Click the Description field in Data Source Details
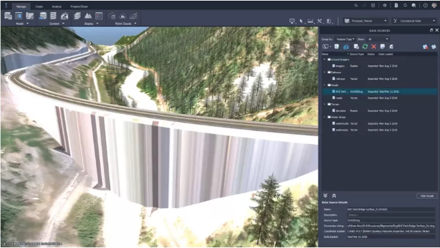The width and height of the screenshot is (440, 248). tap(391, 215)
